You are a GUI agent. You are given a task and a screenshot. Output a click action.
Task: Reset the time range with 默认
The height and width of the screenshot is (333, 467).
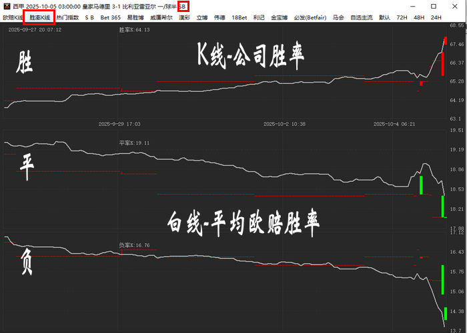[x=384, y=17]
